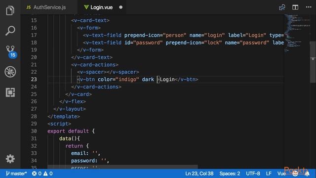This screenshot has height=178, width=316.
Task: Open the Debug panel
Action: pos(10,72)
